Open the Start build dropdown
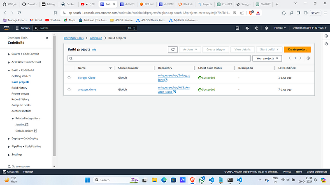 [269, 50]
